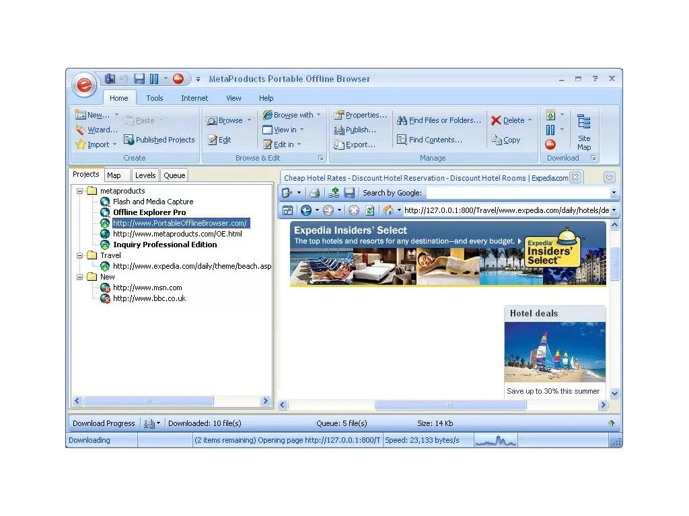
Task: Open the Browse & Edit group dialog launcher
Action: [321, 157]
